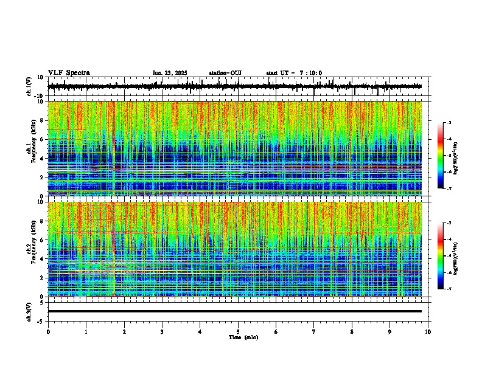Click time axis tick label '9'
482x372 pixels.
pyautogui.click(x=389, y=332)
